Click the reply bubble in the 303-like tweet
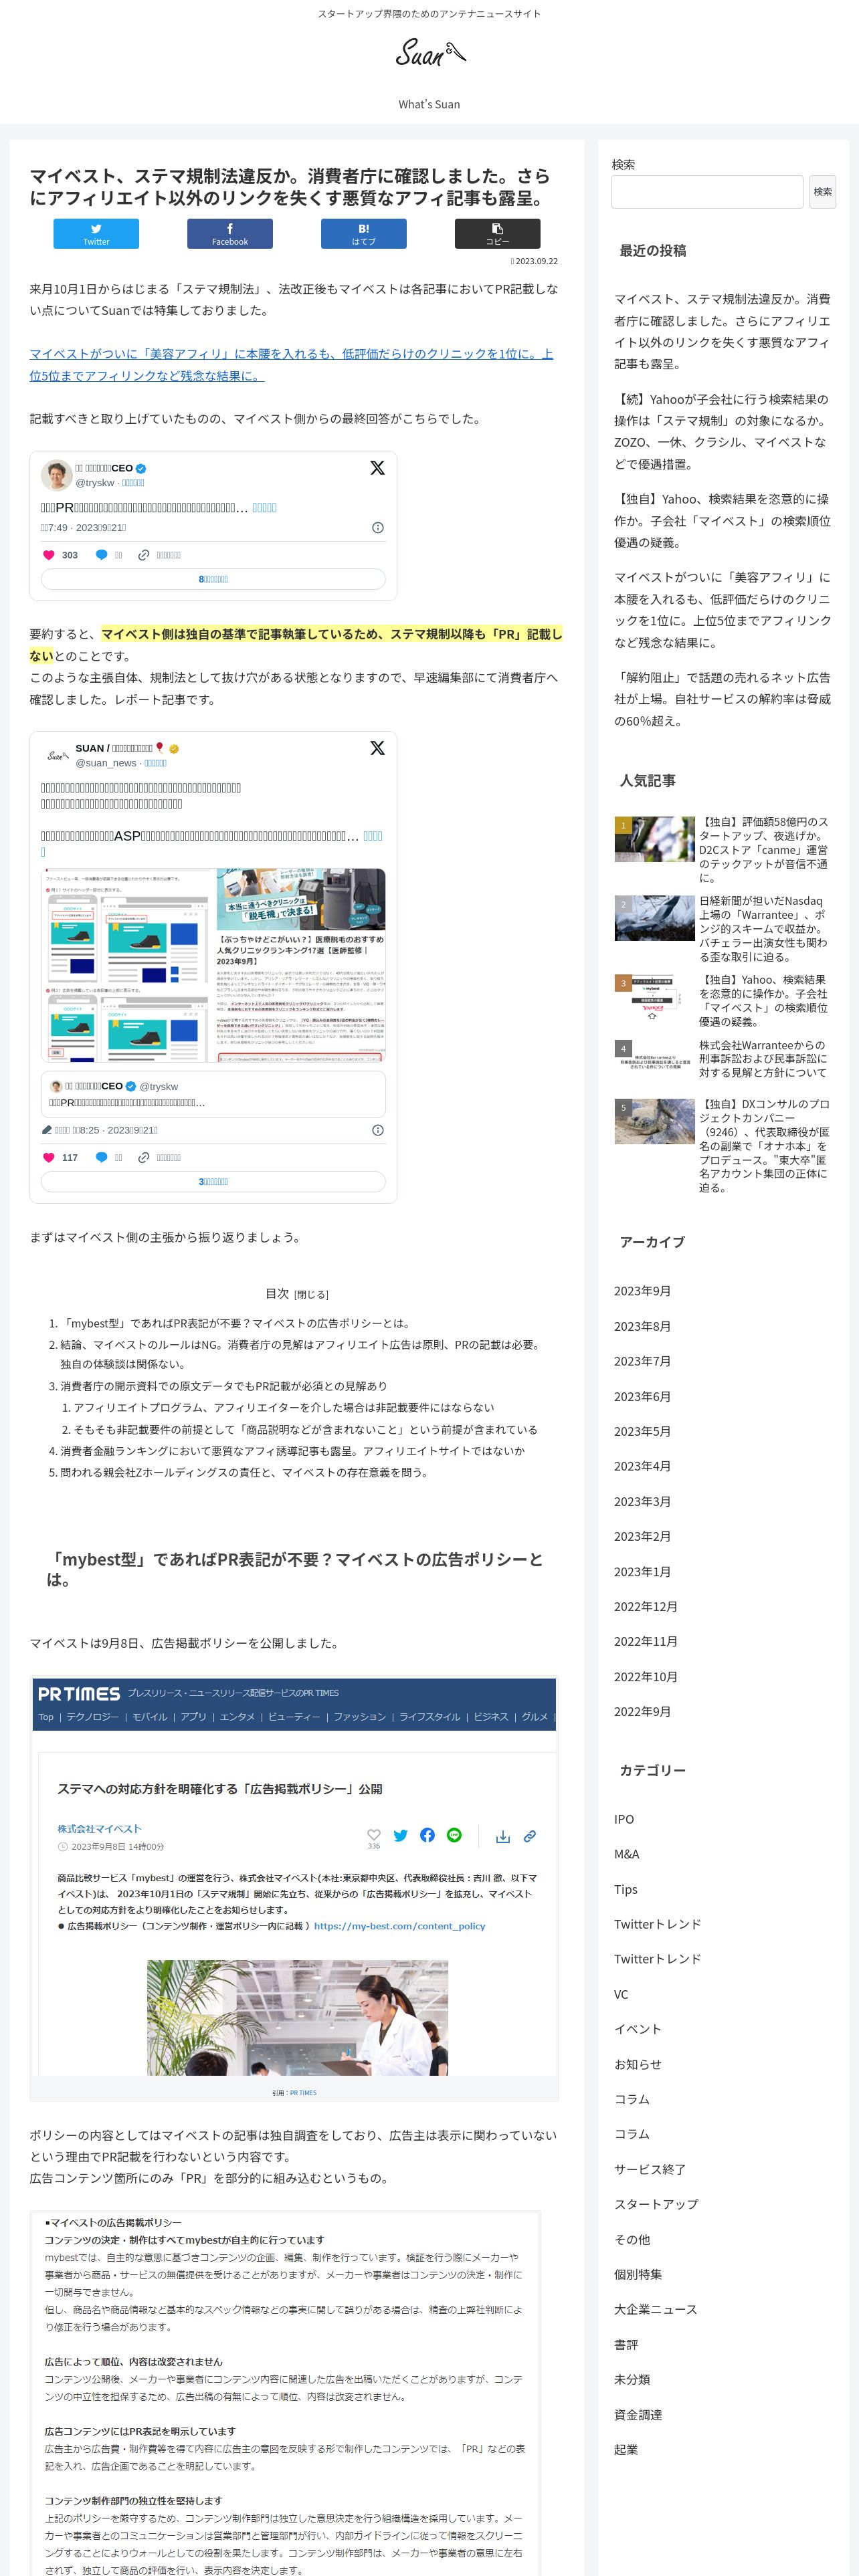The image size is (859, 2576). 101,555
